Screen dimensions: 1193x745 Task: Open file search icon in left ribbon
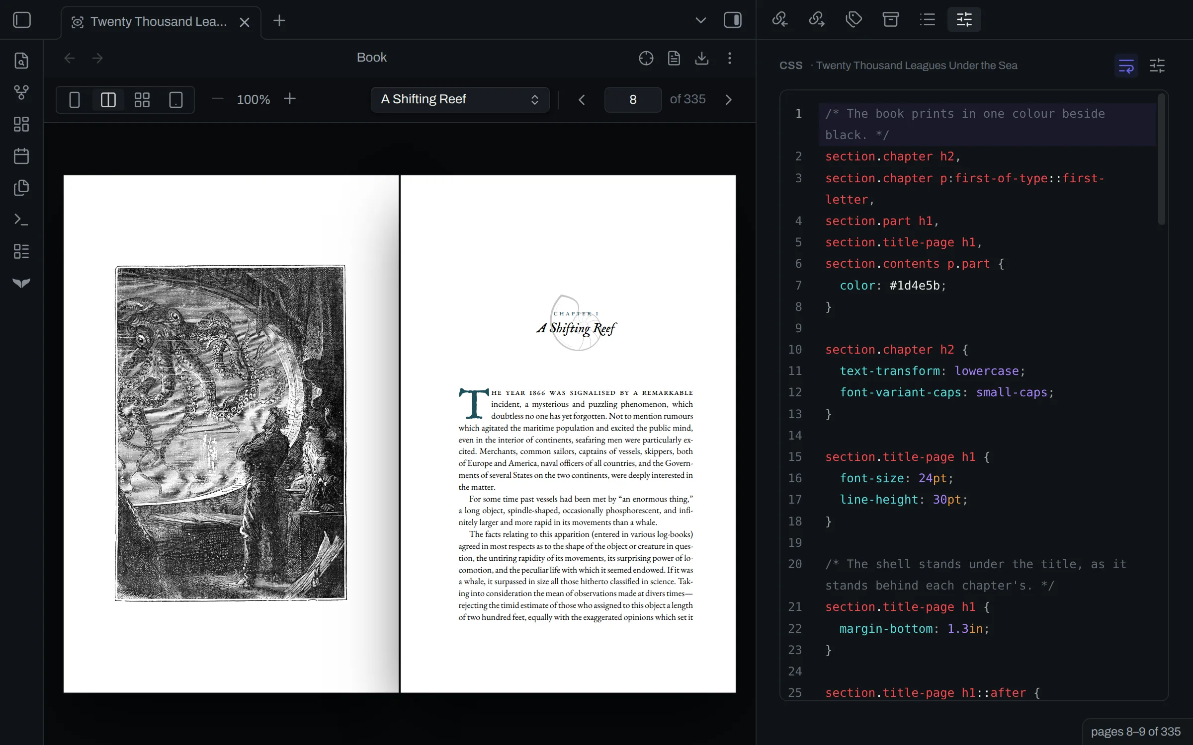coord(21,60)
